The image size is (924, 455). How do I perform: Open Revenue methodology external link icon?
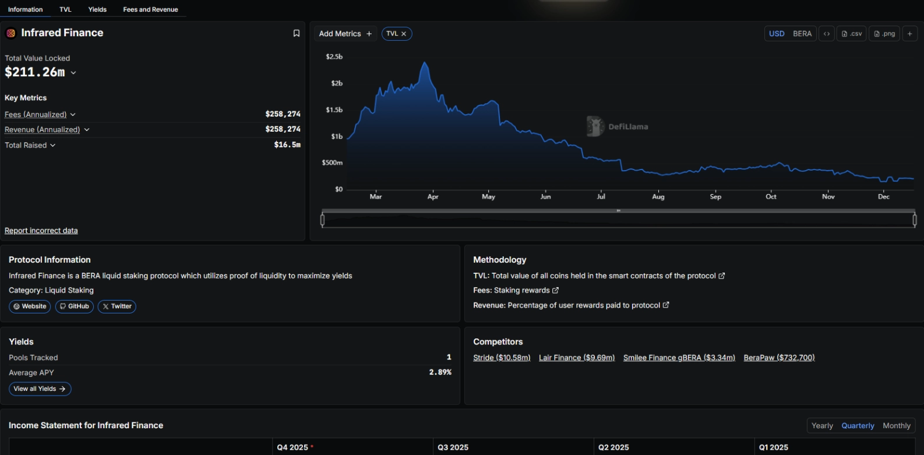click(666, 305)
